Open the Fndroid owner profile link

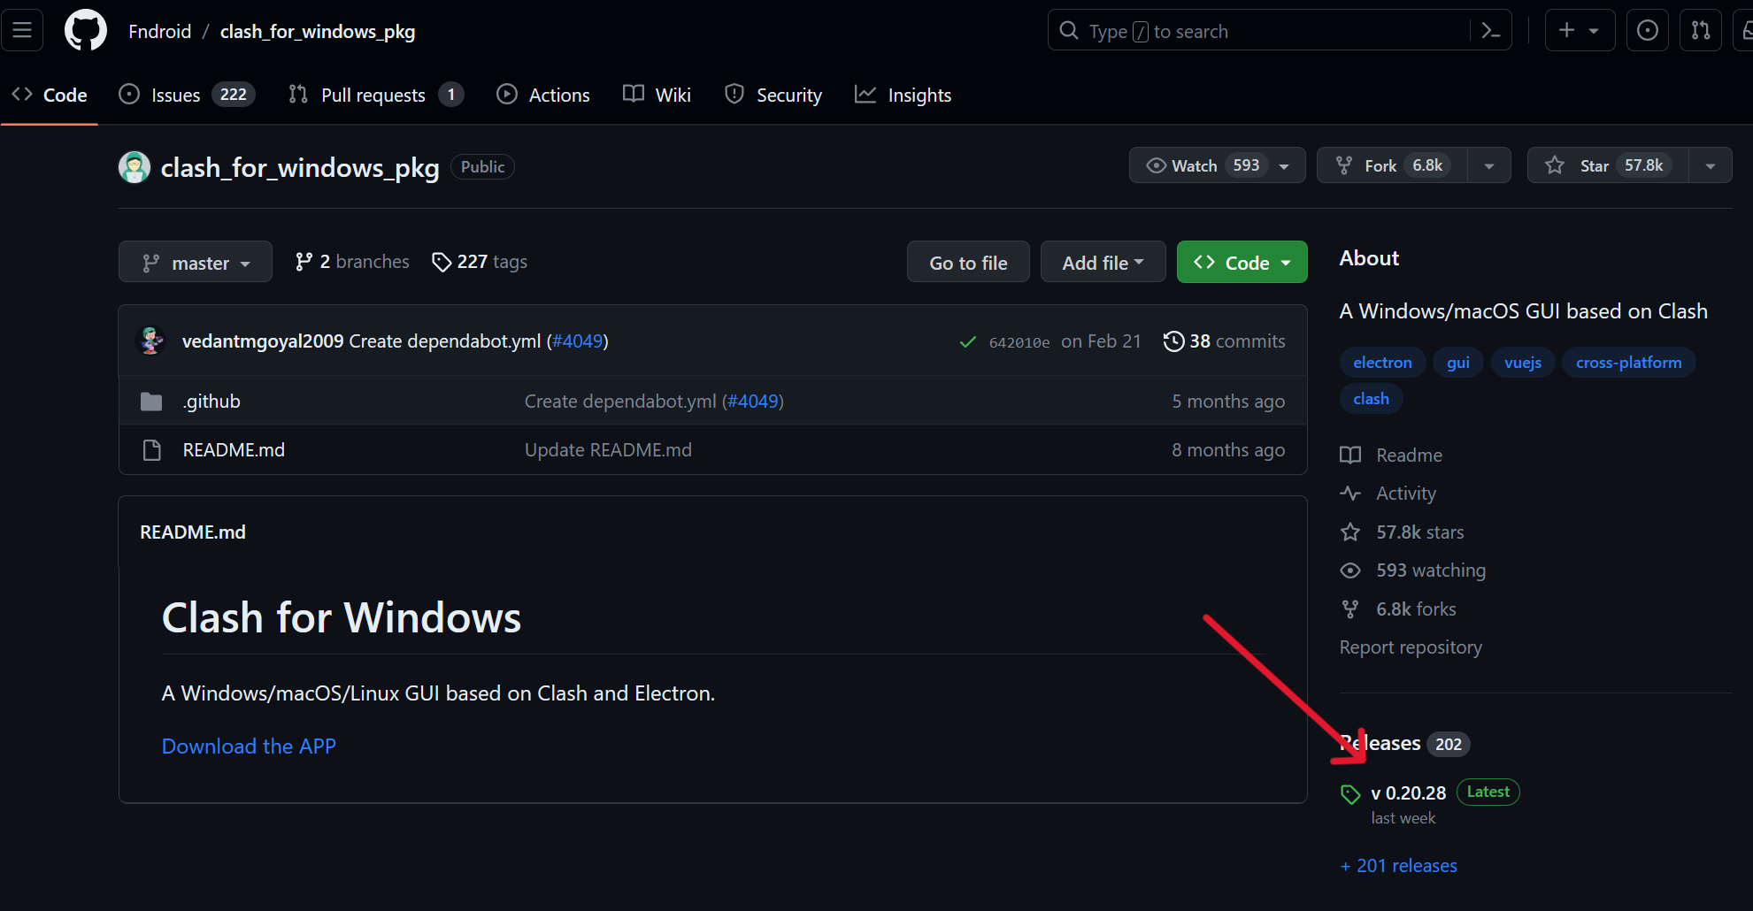coord(159,32)
